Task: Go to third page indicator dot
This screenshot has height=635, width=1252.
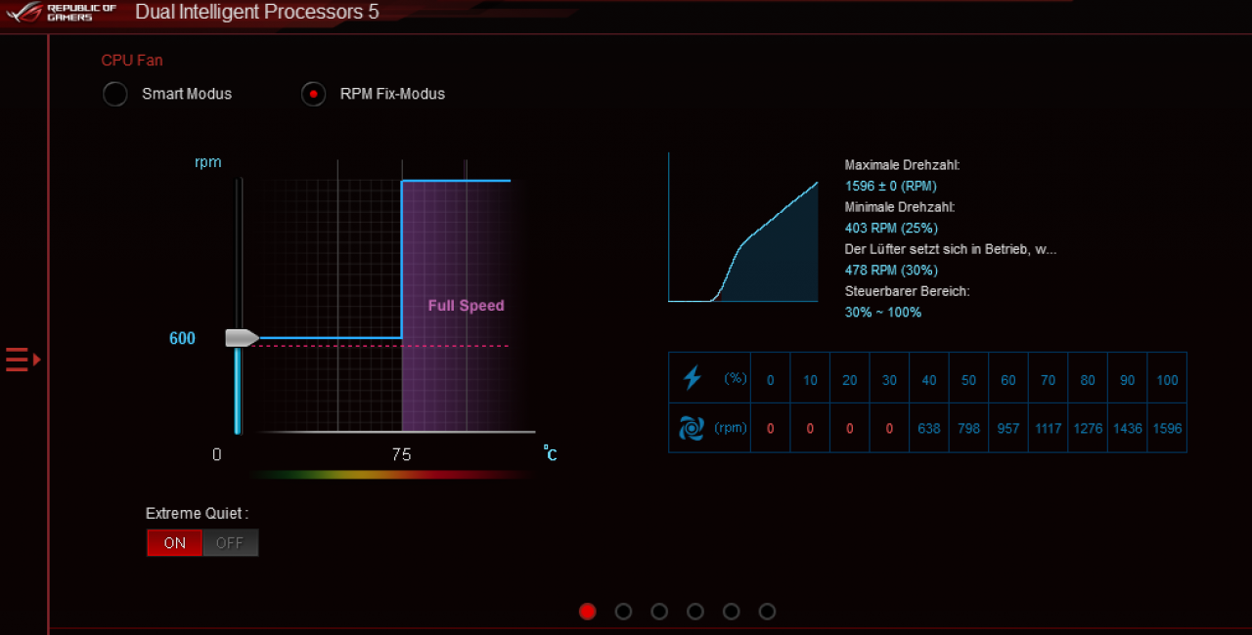Action: pos(659,612)
